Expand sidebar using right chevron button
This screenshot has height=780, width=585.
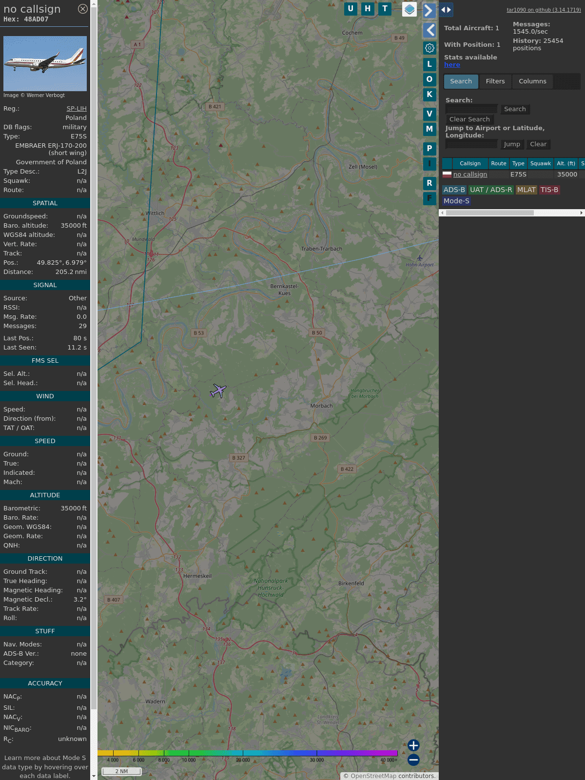(x=429, y=10)
